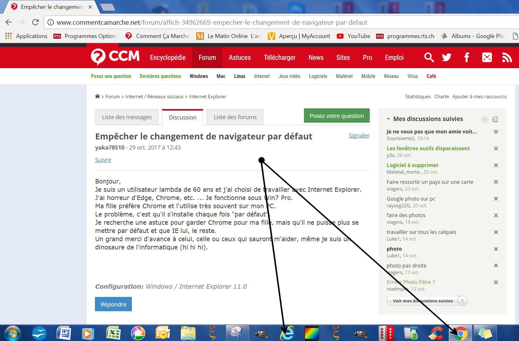The image size is (519, 341).
Task: Go back to previous page arrow
Action: pyautogui.click(x=9, y=22)
